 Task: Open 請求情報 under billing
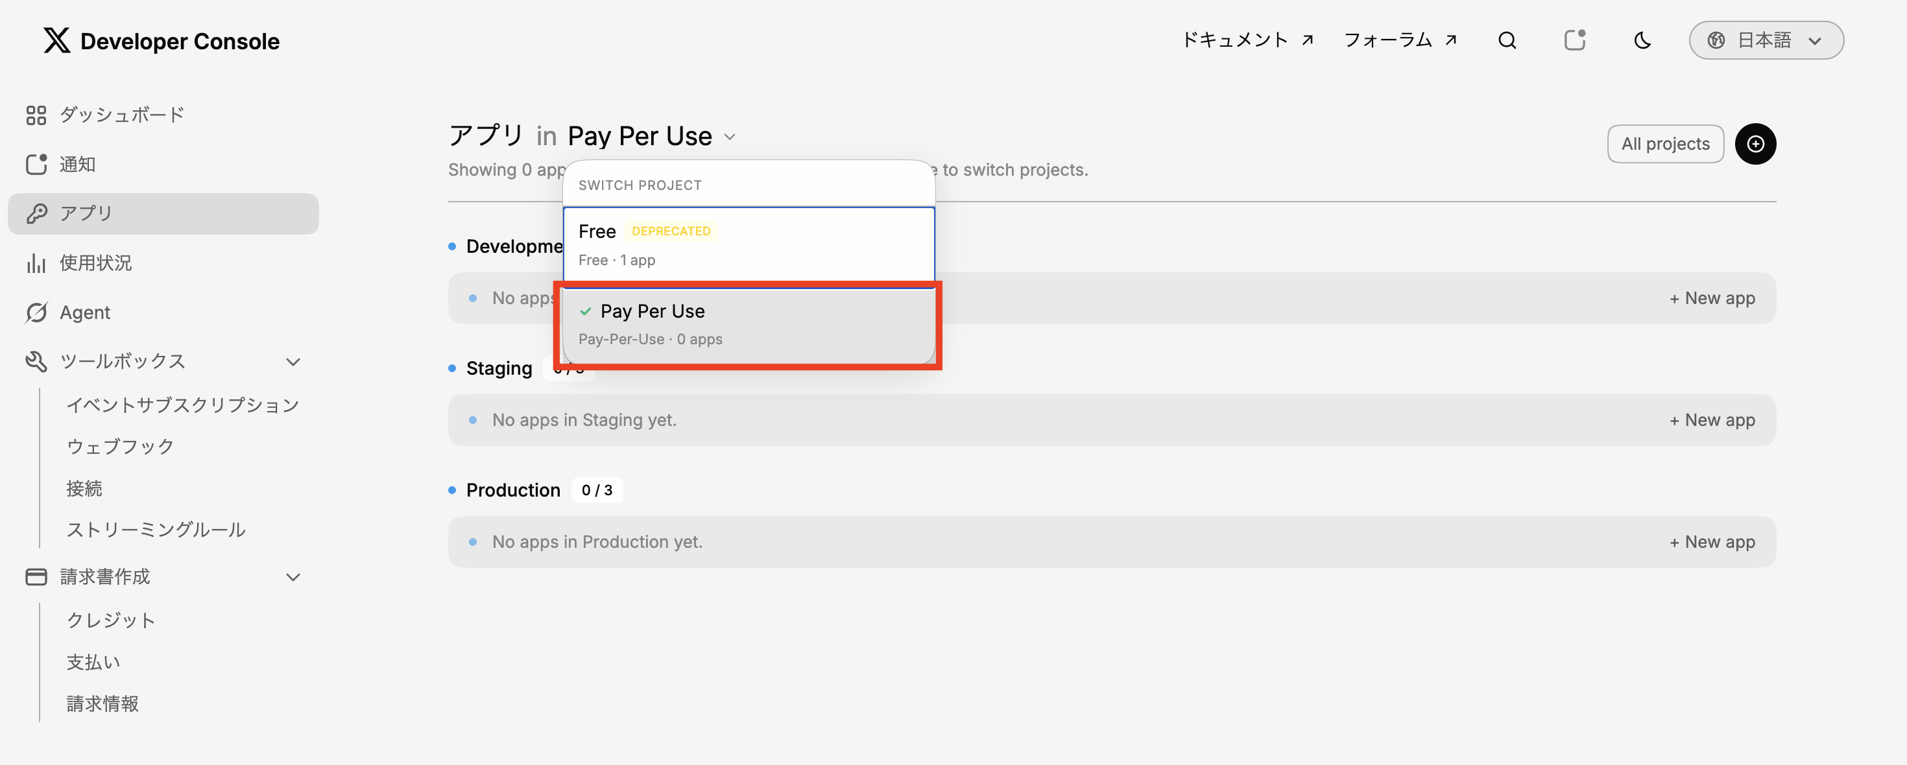click(x=102, y=703)
